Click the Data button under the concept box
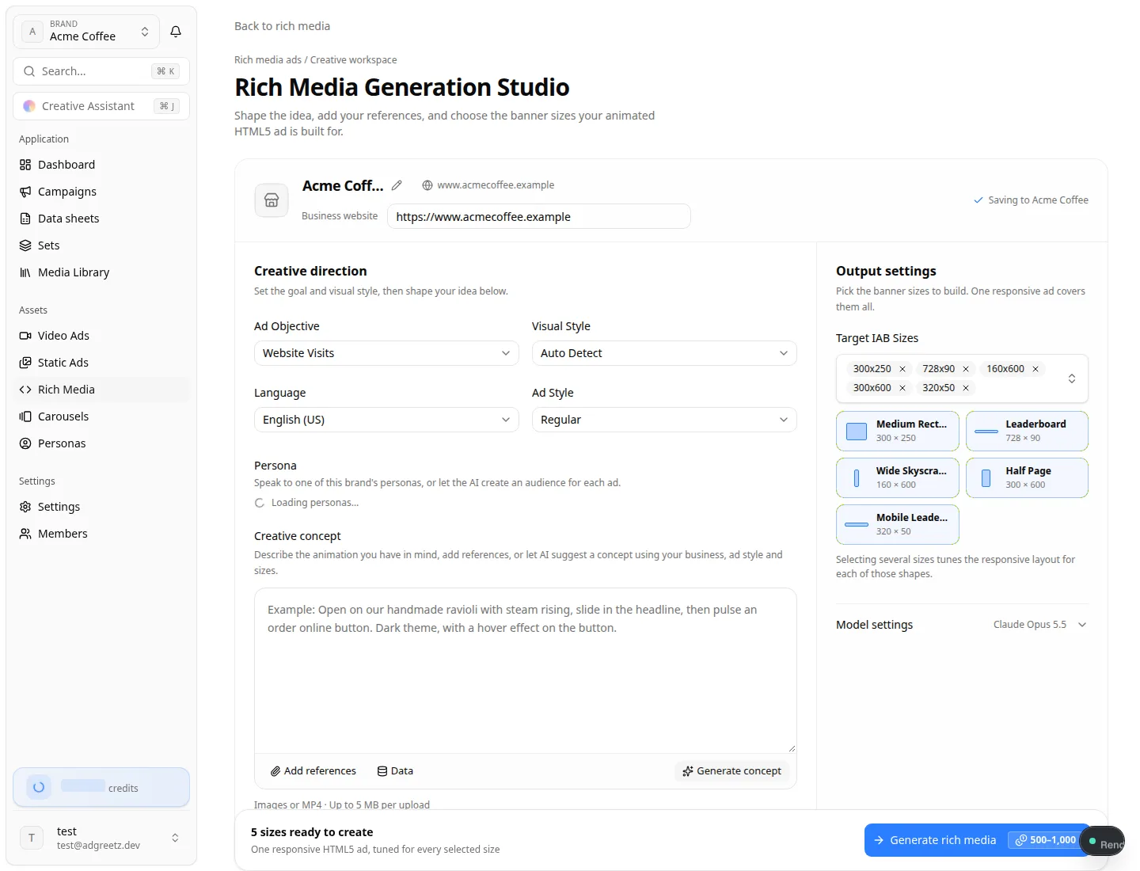Screen dimensions: 1140x871 coord(395,771)
